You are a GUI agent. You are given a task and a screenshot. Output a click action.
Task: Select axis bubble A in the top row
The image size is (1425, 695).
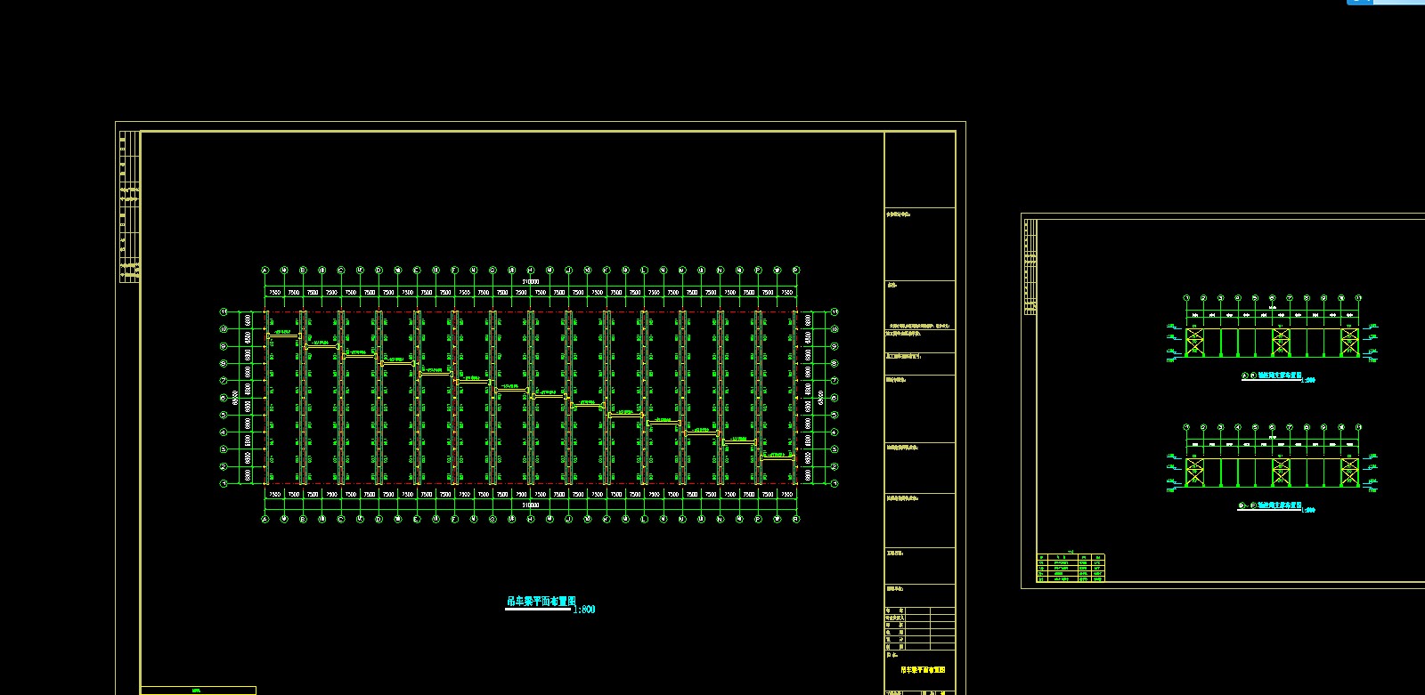[x=265, y=270]
